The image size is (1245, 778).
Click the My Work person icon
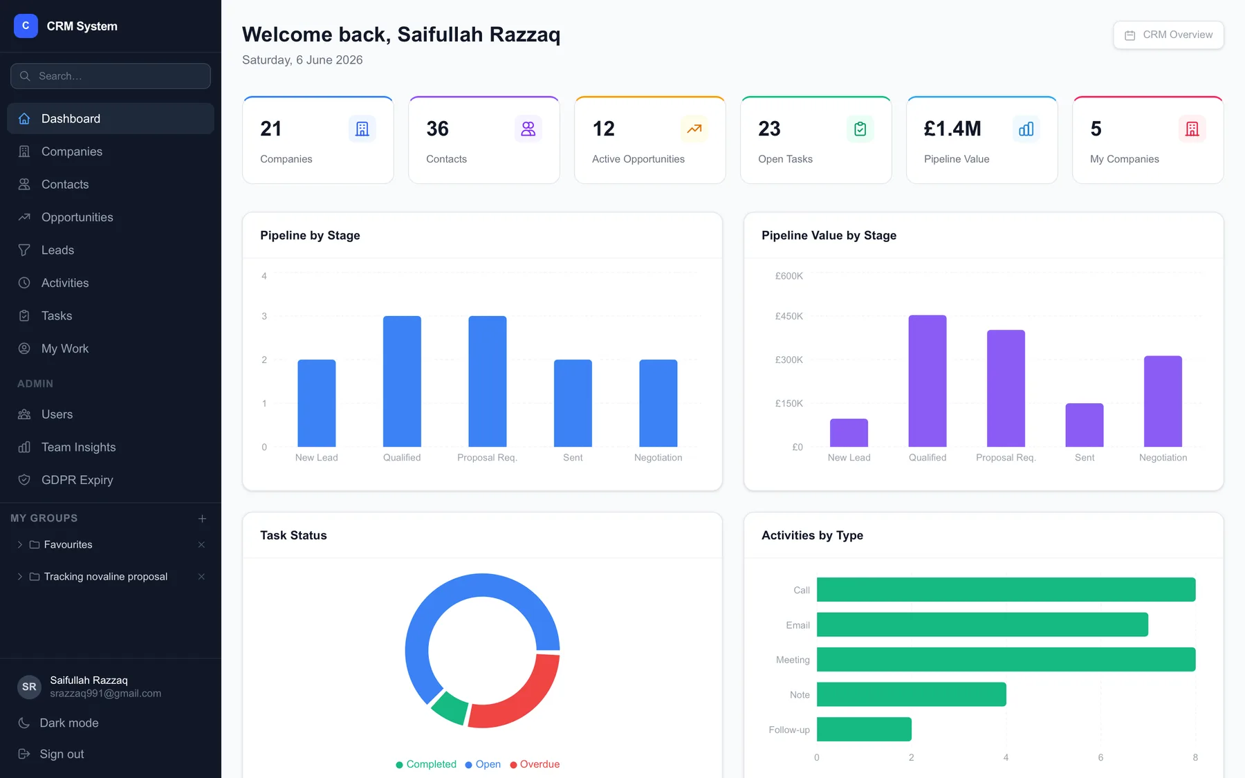(x=24, y=349)
